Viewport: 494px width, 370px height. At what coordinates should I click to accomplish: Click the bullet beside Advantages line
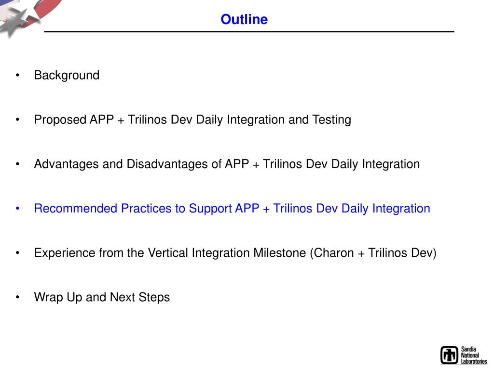click(x=18, y=164)
